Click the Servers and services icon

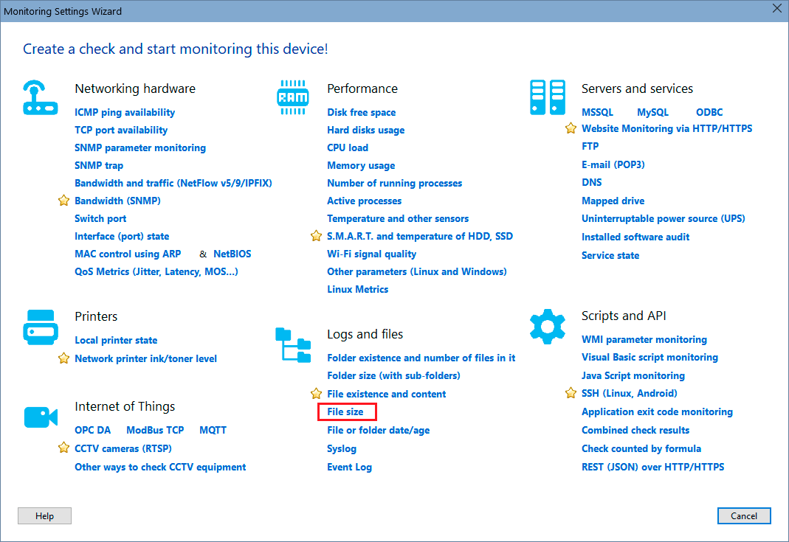[x=547, y=97]
